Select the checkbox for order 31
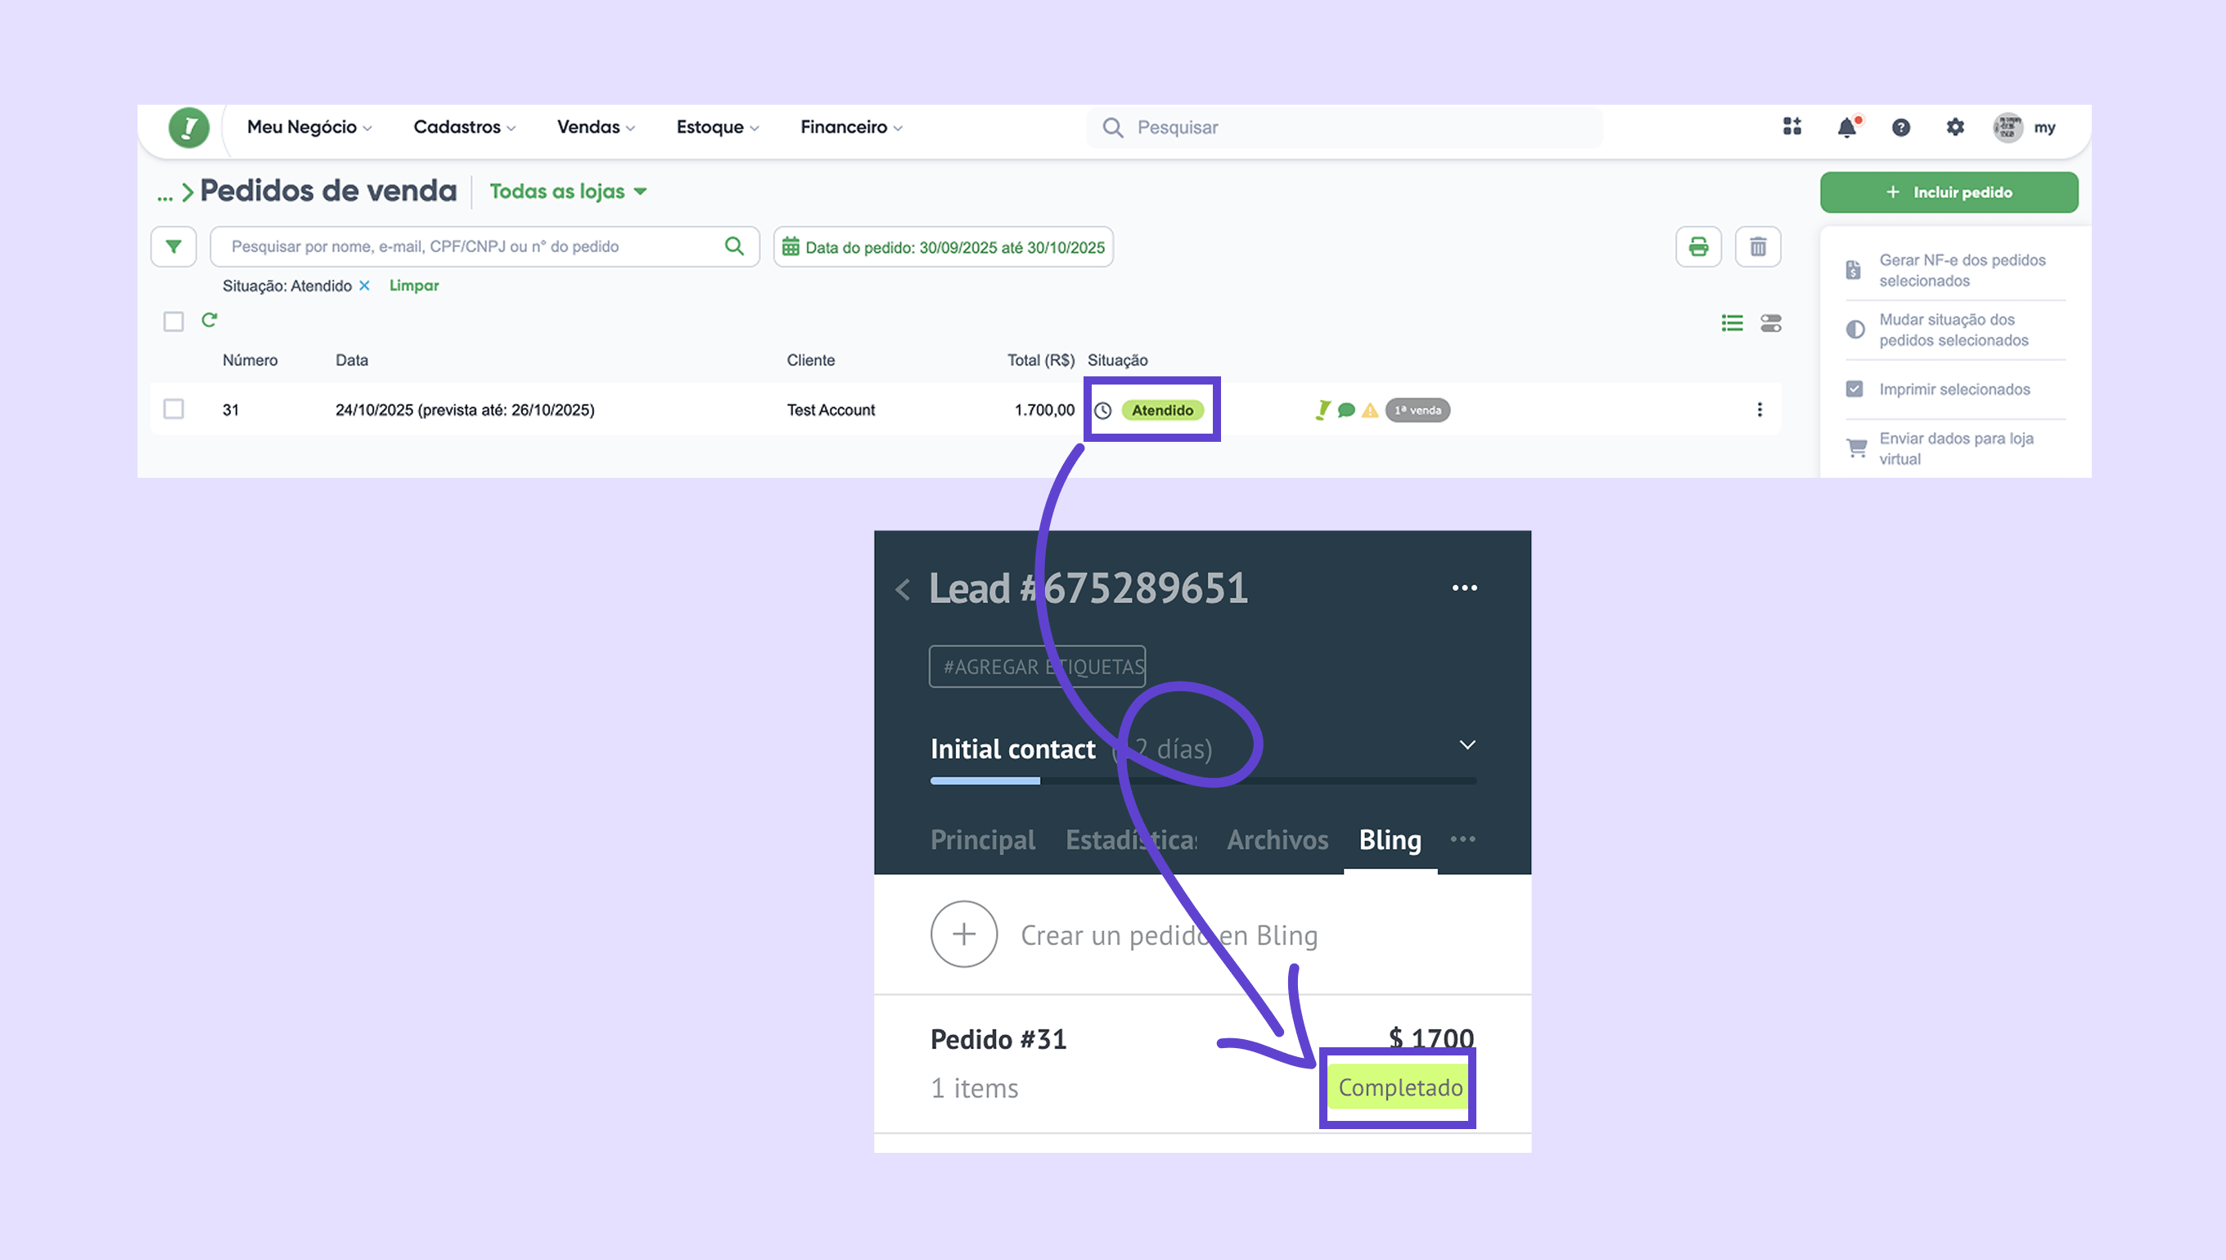 [173, 408]
